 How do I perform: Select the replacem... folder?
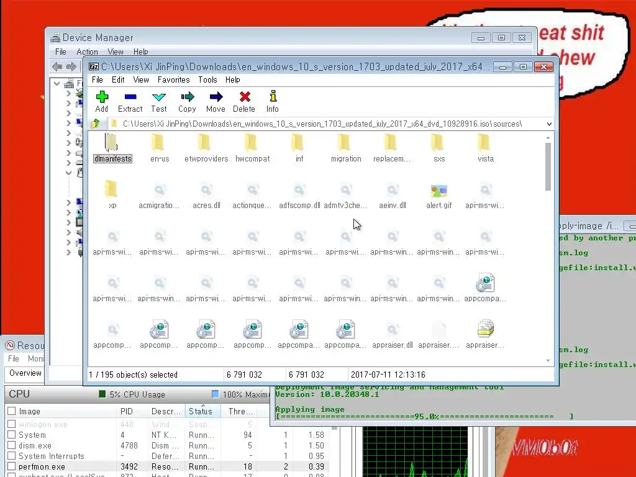(392, 148)
